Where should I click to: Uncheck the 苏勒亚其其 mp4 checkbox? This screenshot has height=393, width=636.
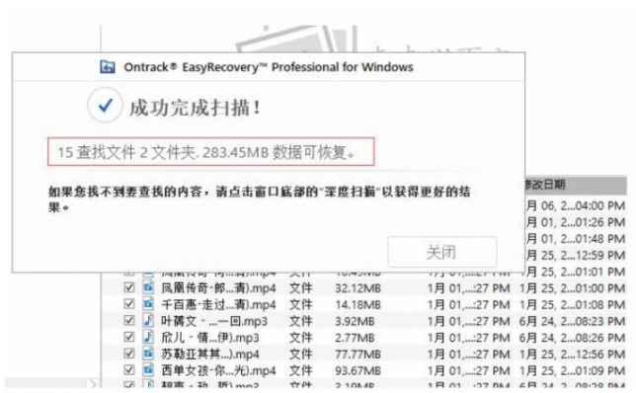click(129, 354)
